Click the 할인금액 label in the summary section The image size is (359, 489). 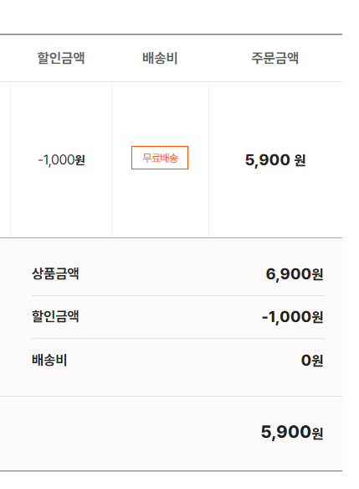[55, 316]
